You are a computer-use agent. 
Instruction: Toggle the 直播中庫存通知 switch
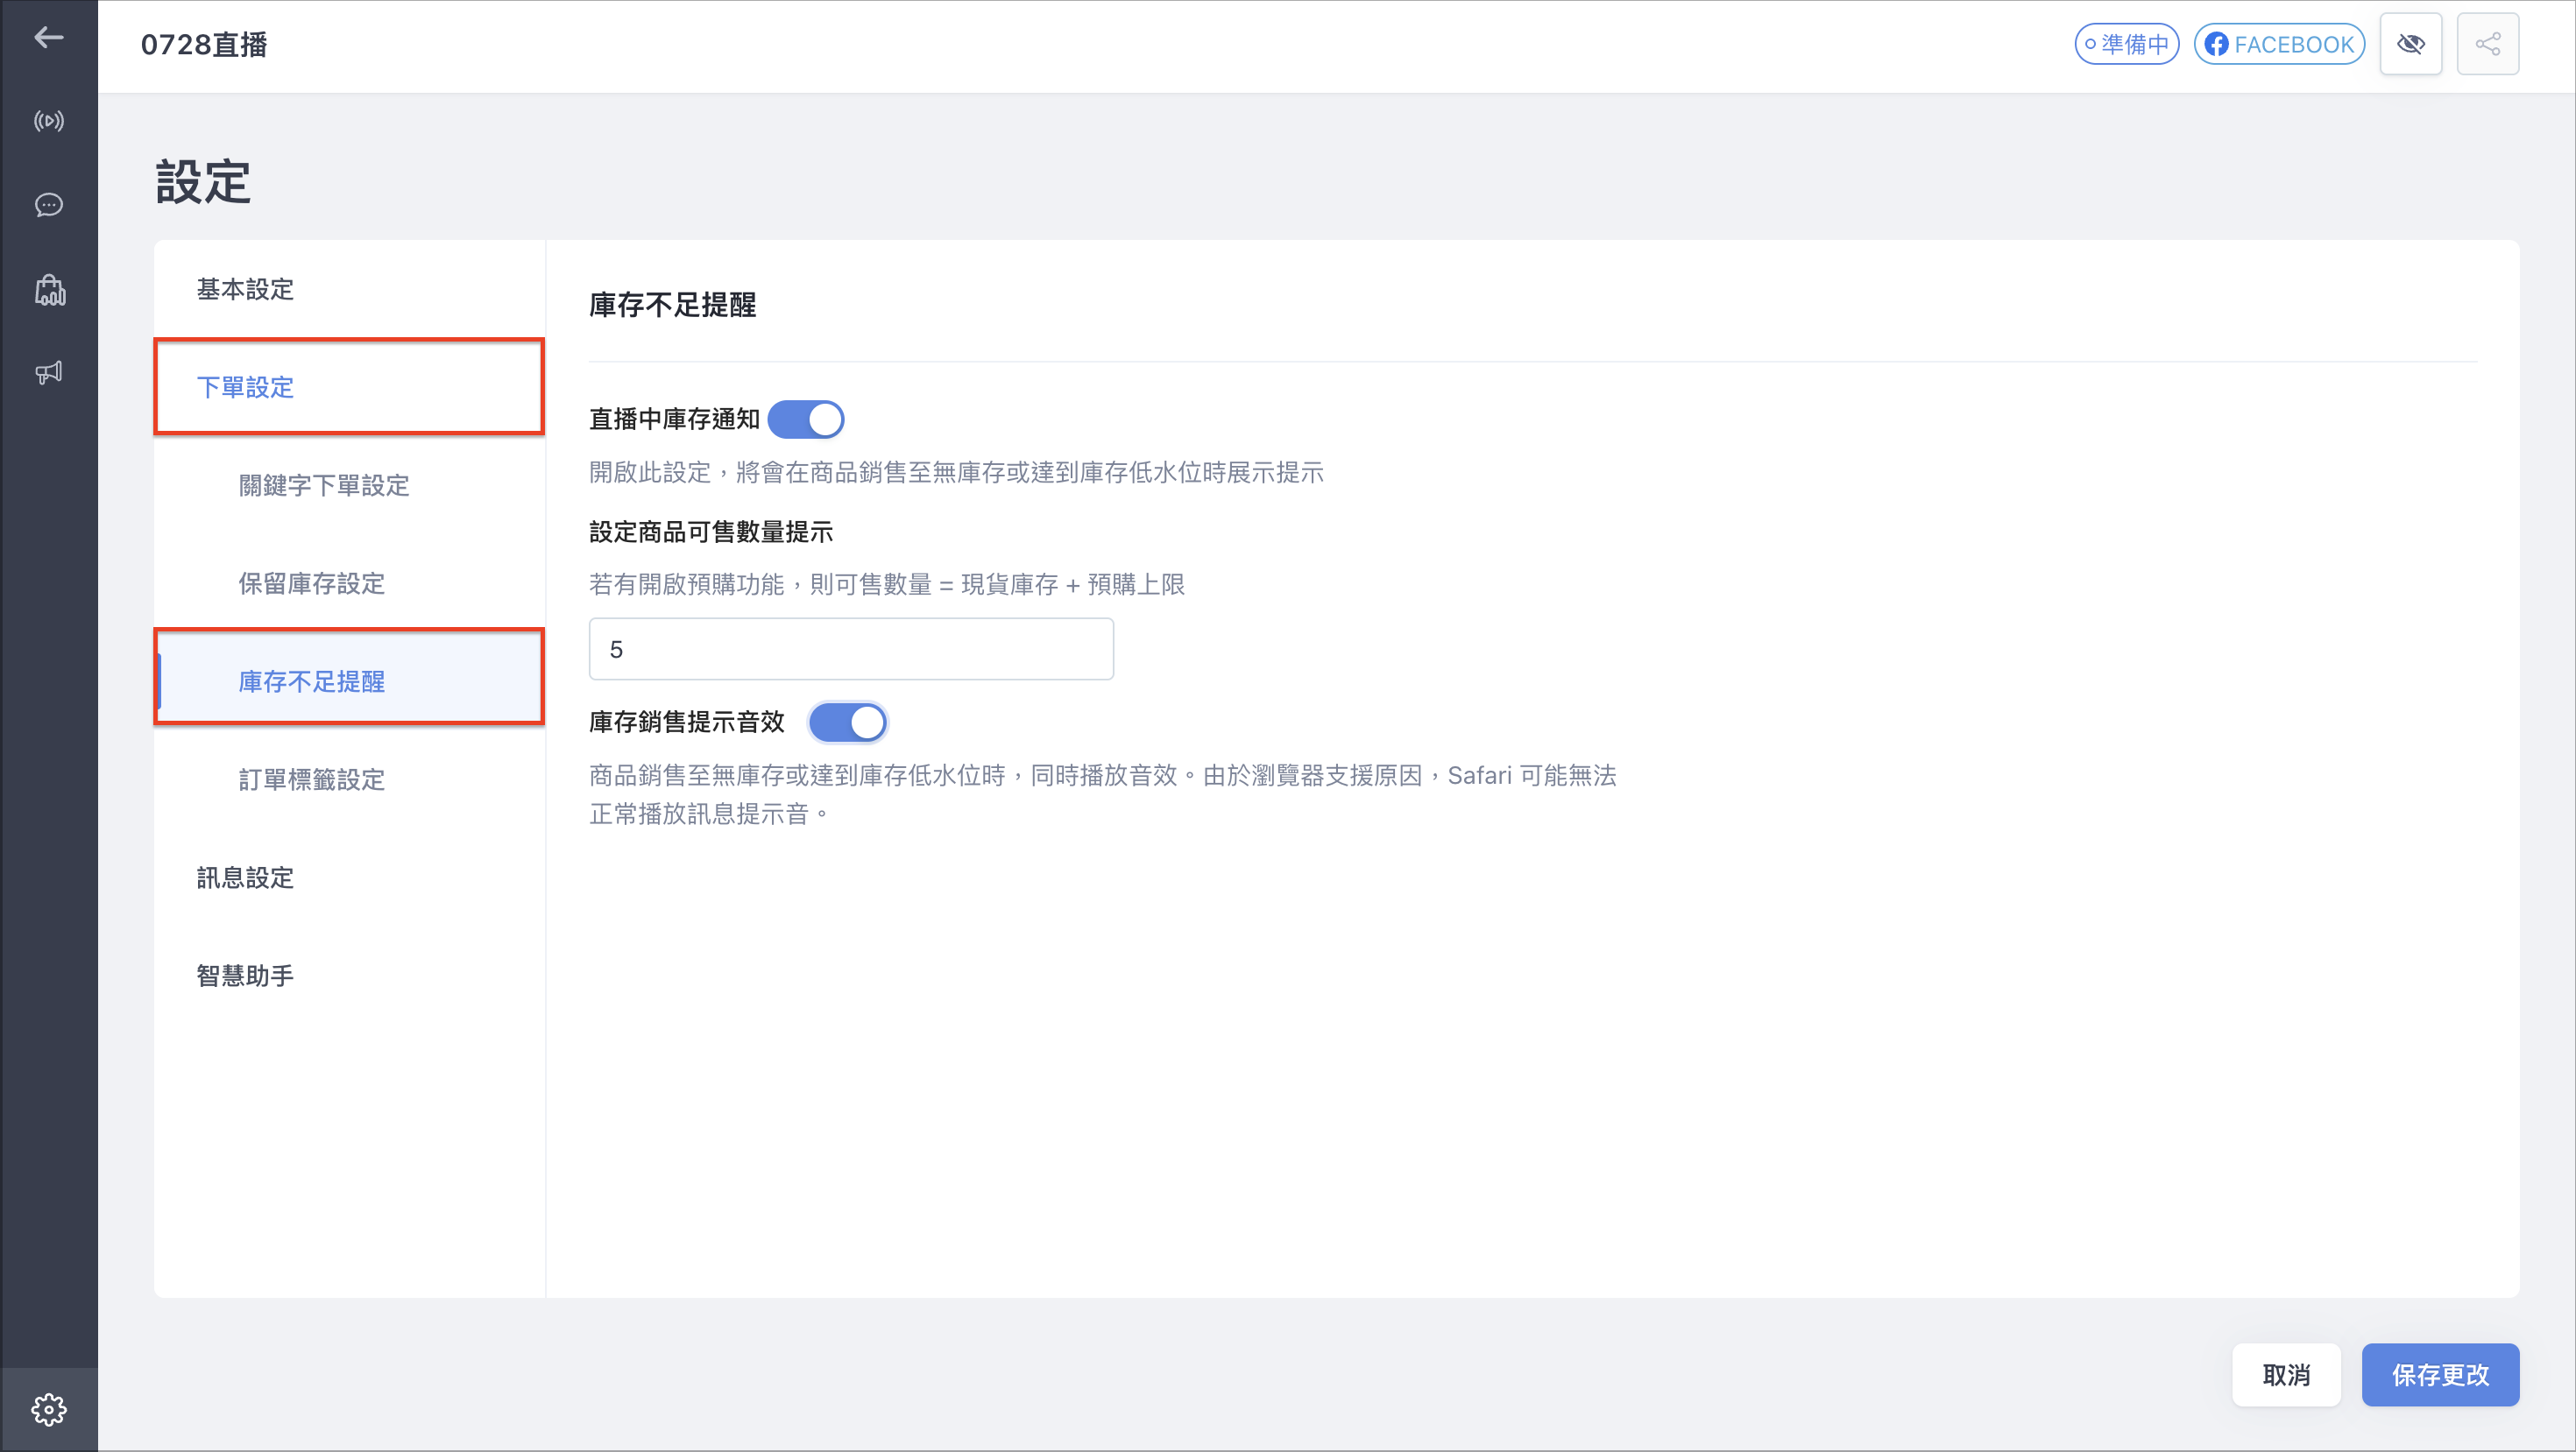[x=806, y=419]
